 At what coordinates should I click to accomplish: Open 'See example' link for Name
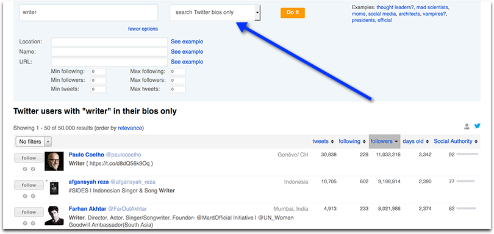point(187,52)
